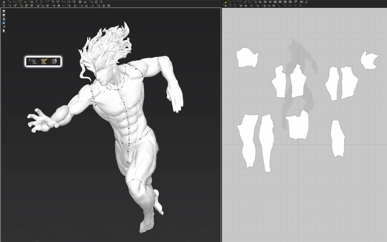Select the pattern piece in the top-right corner
The width and height of the screenshot is (387, 242).
[x=370, y=60]
